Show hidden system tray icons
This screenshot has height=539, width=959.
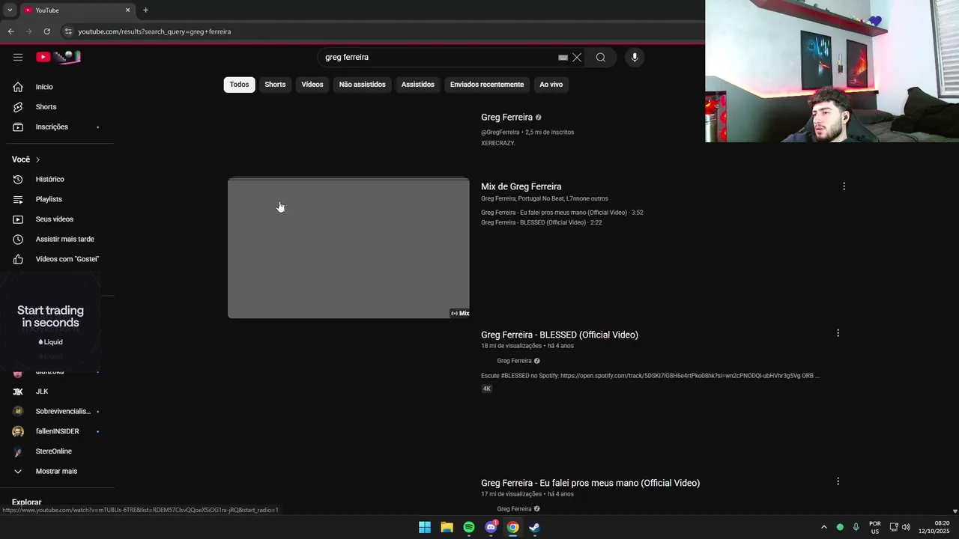coord(823,527)
